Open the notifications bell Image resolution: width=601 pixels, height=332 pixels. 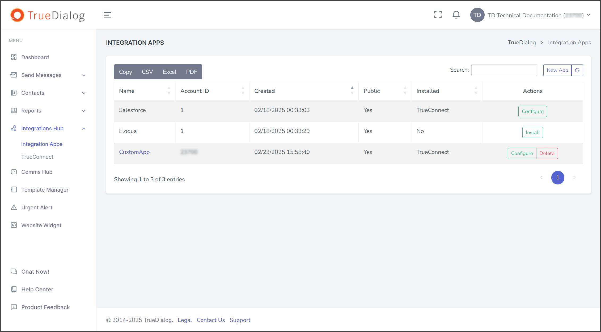456,15
